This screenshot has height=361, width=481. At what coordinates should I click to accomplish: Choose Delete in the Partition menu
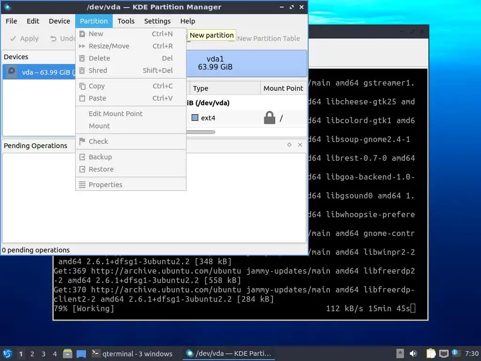pos(131,58)
